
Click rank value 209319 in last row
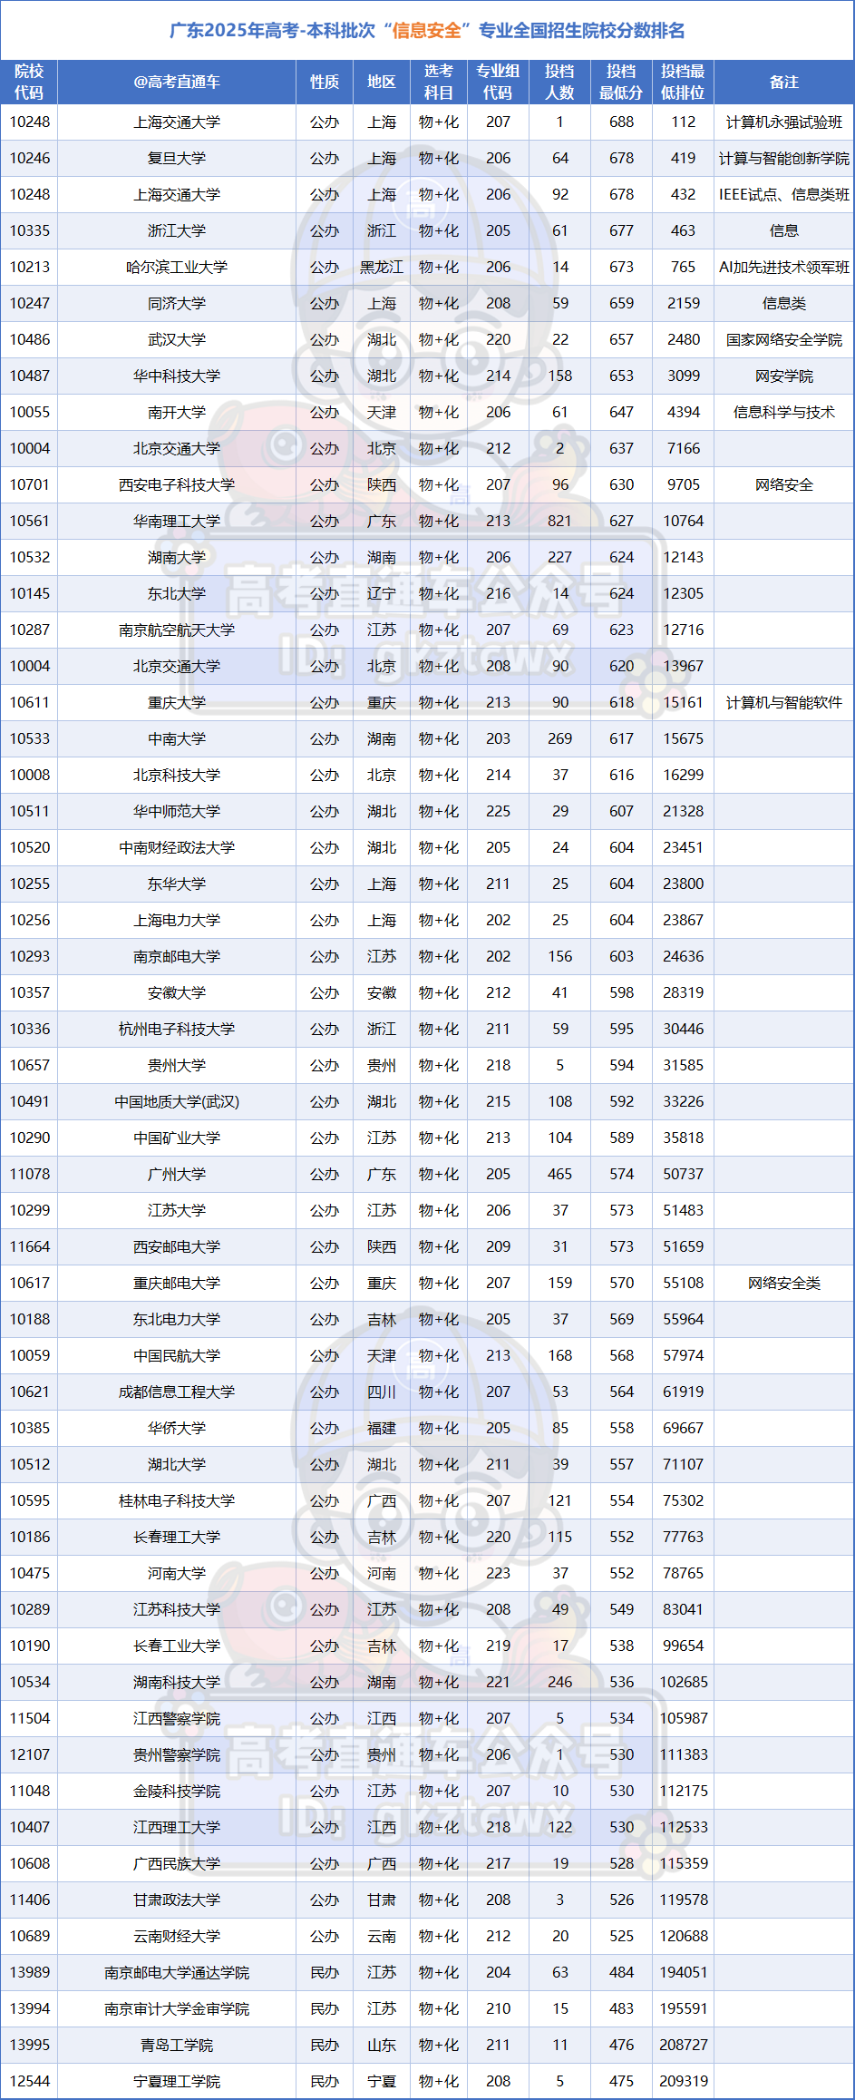683,2081
